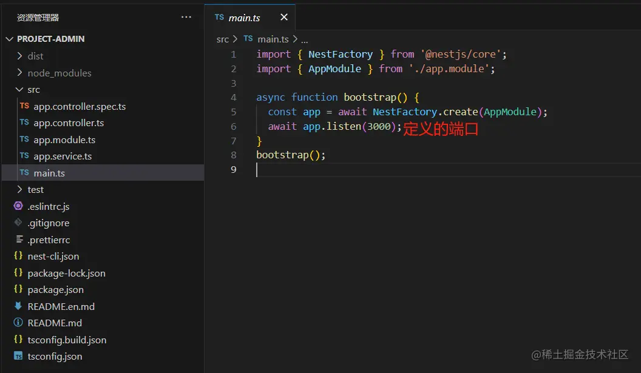This screenshot has width=641, height=373.
Task: Click the TS icon on the main.ts tab
Action: coord(219,17)
